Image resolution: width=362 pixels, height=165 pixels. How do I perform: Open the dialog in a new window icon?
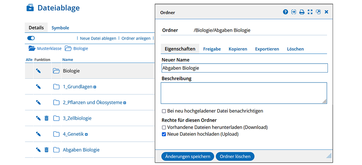pos(318,12)
